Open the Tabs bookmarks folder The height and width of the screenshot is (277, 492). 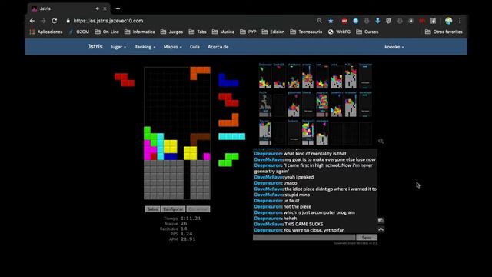(198, 32)
